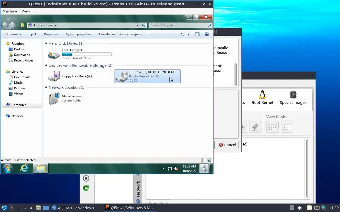
Task: Open the QEMU View menu
Action: (x=25, y=11)
